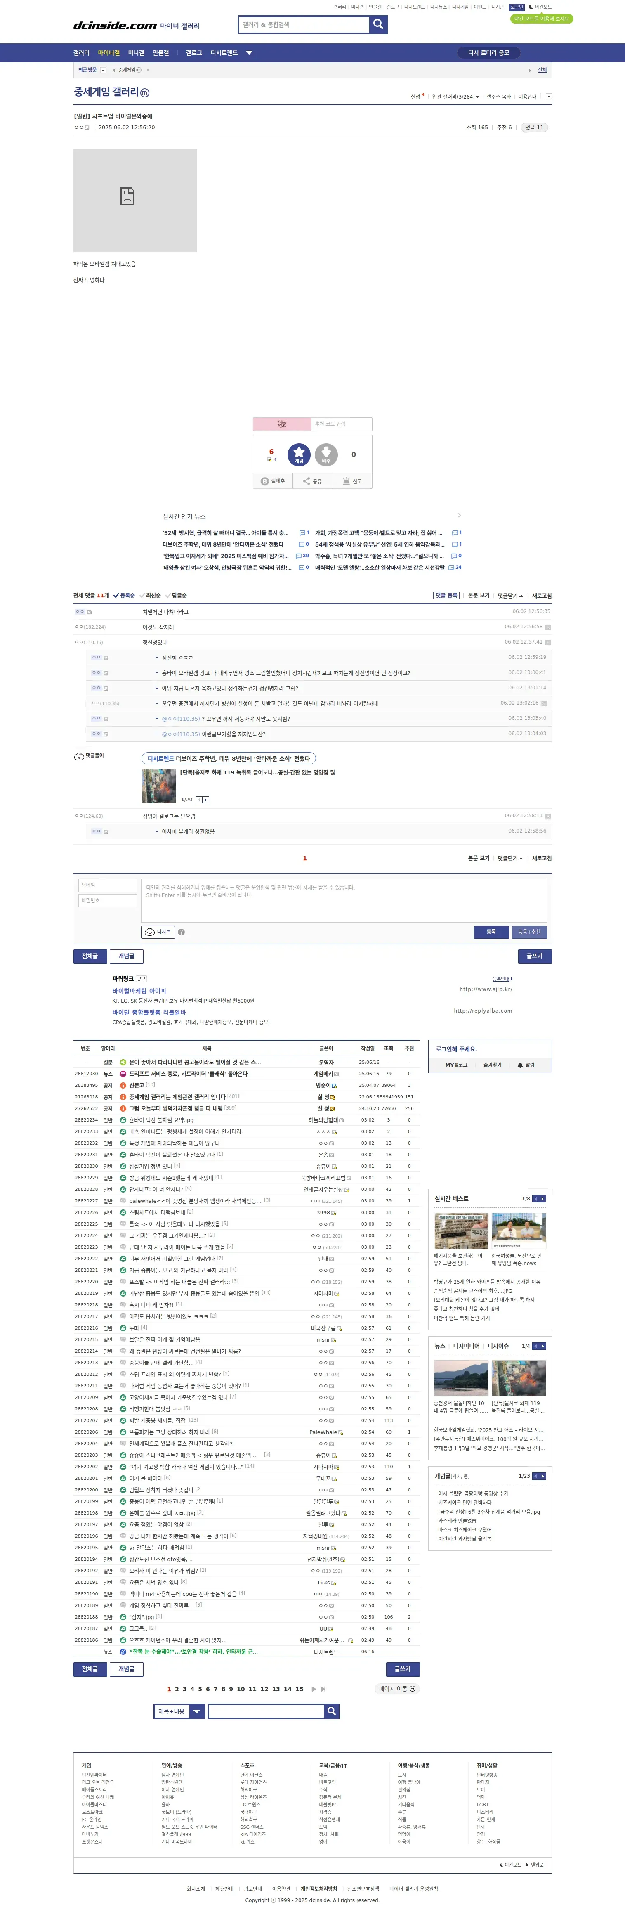Toggle 야간모드 at the top right
This screenshot has height=1924, width=625.
pos(540,7)
